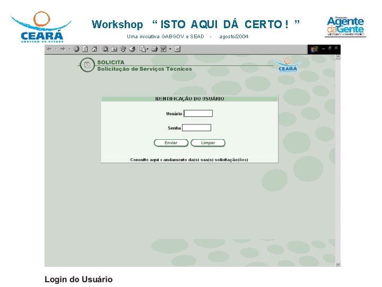
Task: Click the Media toolbar icon
Action: [123, 49]
